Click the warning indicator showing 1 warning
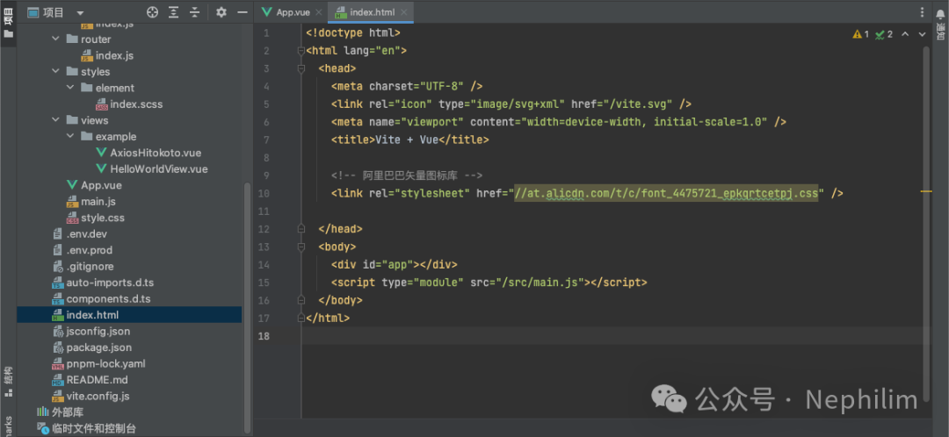 click(x=860, y=34)
